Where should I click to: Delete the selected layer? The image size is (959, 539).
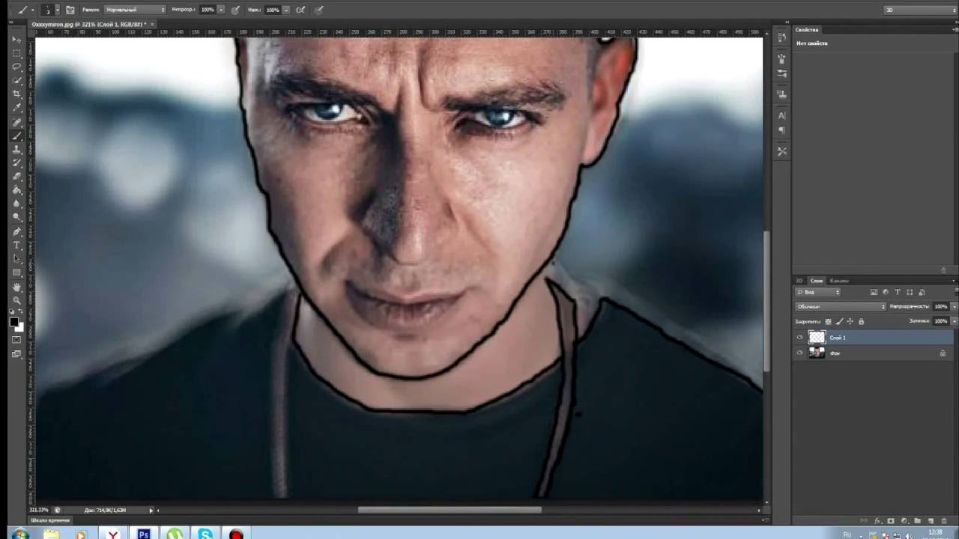point(943,520)
